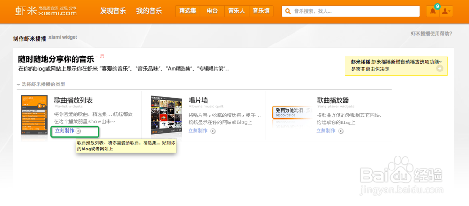Click the yellow 虾米播播 auto-play notice
Viewport: 469px width, 206px height.
[x=396, y=65]
